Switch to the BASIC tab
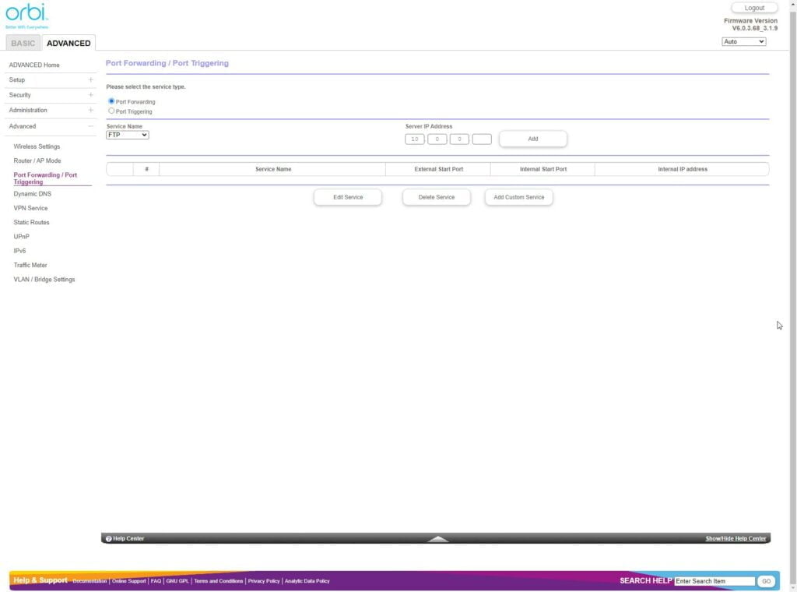 coord(23,43)
